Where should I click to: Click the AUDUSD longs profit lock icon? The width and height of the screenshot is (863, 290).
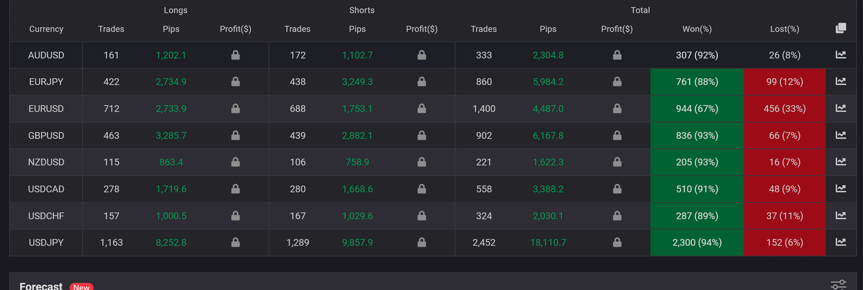pyautogui.click(x=235, y=55)
